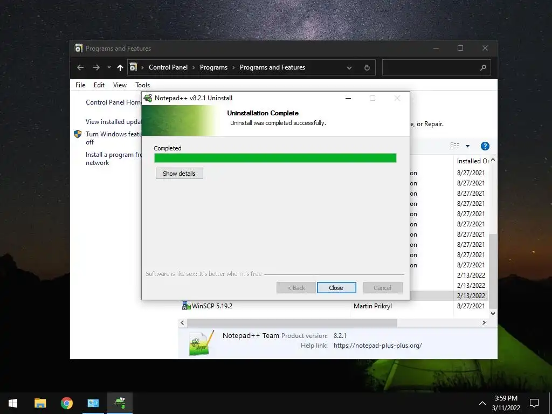Open the View menu in Programs and Features
This screenshot has height=414, width=552.
(120, 85)
